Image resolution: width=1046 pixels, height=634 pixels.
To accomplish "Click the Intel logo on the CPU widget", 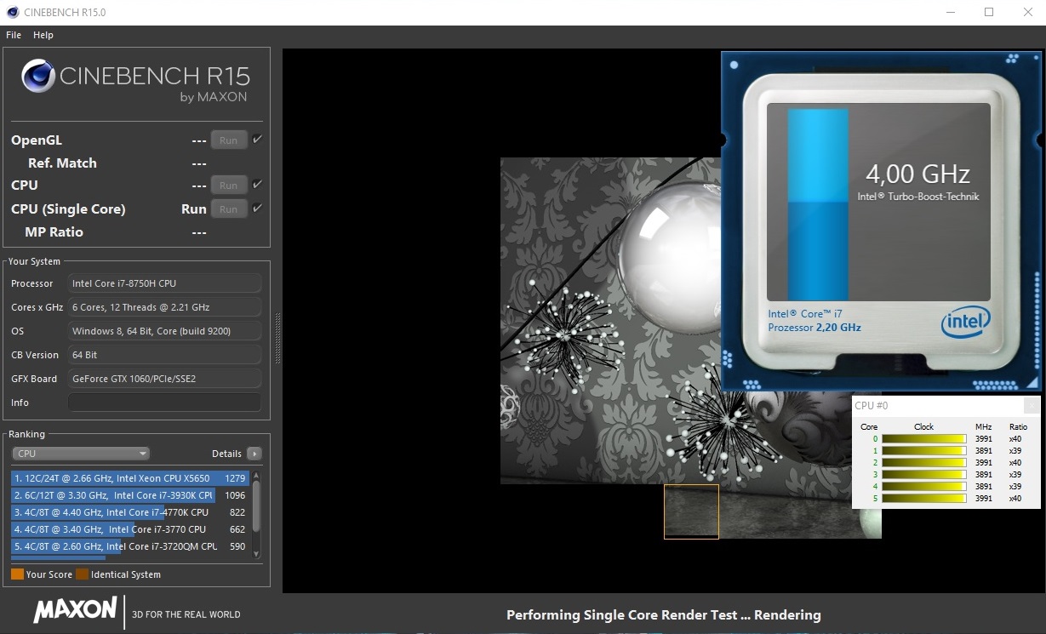I will [x=965, y=322].
